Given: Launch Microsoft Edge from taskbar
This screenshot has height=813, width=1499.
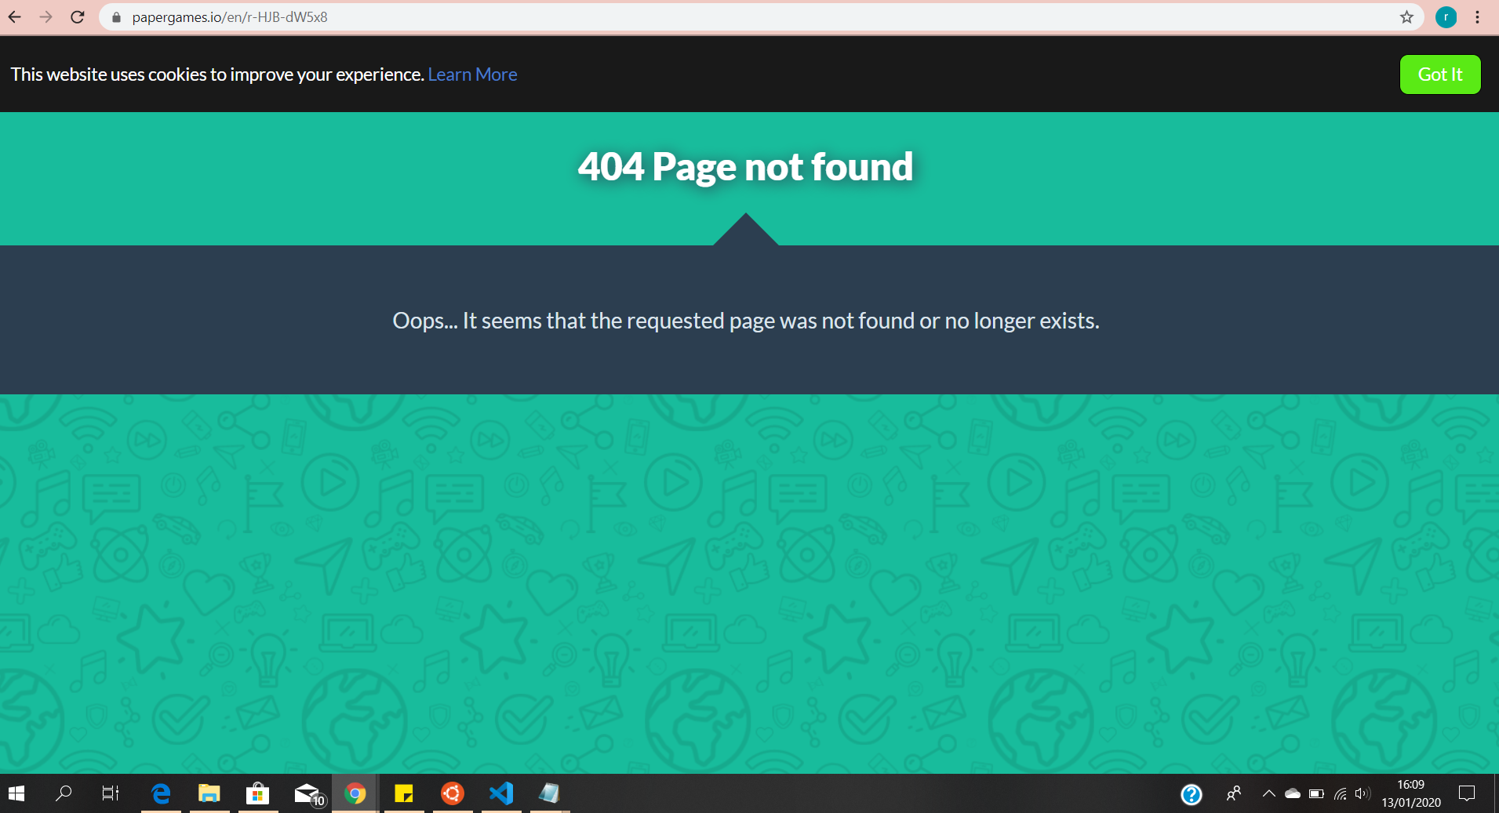Looking at the screenshot, I should click(x=161, y=793).
